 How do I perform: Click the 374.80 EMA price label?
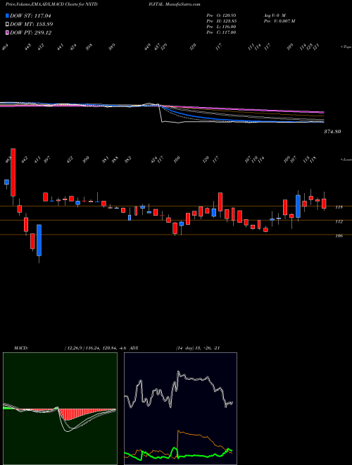point(332,131)
